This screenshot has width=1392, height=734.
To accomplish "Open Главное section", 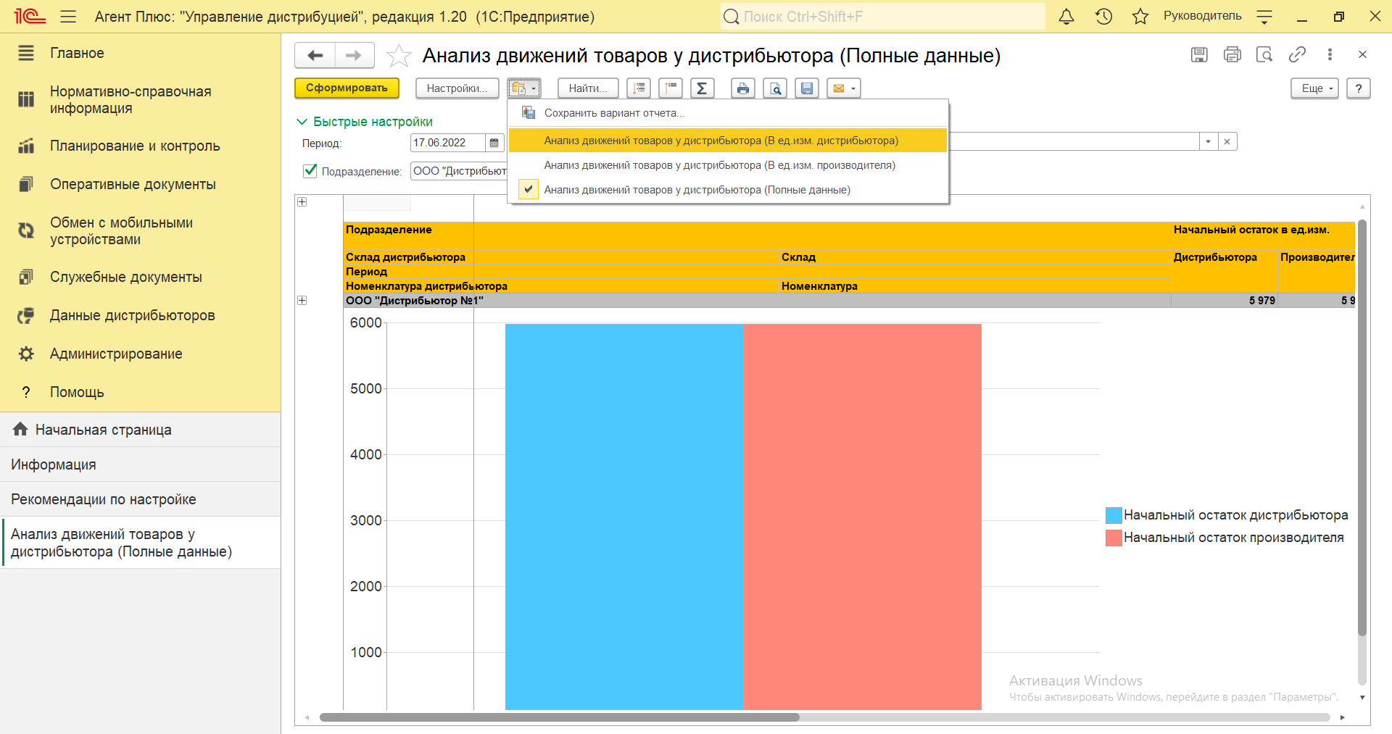I will point(141,53).
